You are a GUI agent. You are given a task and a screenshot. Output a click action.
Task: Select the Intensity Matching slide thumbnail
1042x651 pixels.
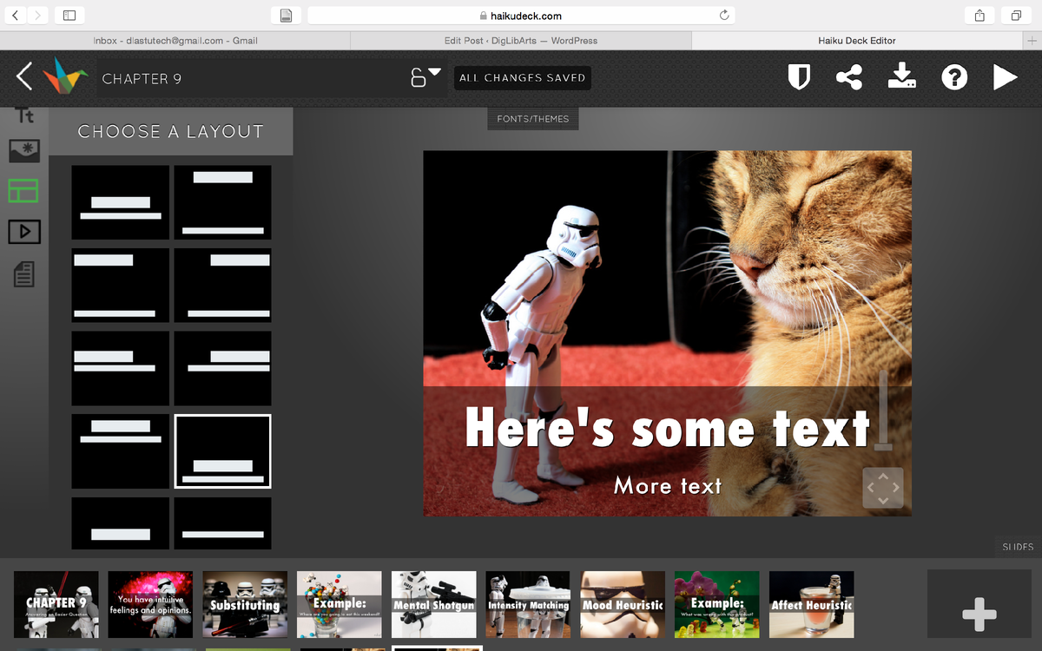528,603
